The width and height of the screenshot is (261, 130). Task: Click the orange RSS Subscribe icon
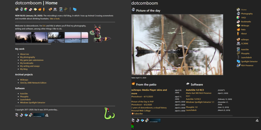[x=133, y=113]
